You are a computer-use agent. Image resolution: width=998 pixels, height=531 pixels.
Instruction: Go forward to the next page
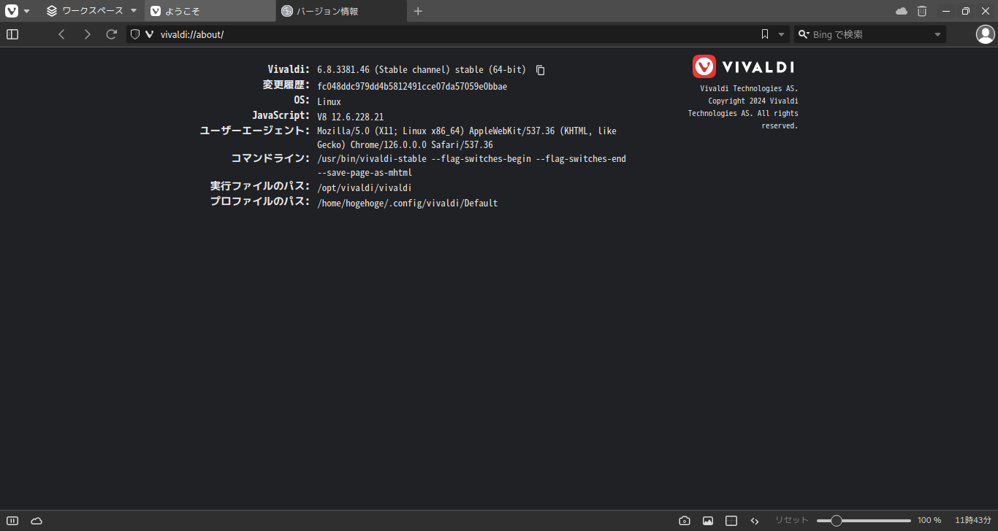click(x=87, y=34)
